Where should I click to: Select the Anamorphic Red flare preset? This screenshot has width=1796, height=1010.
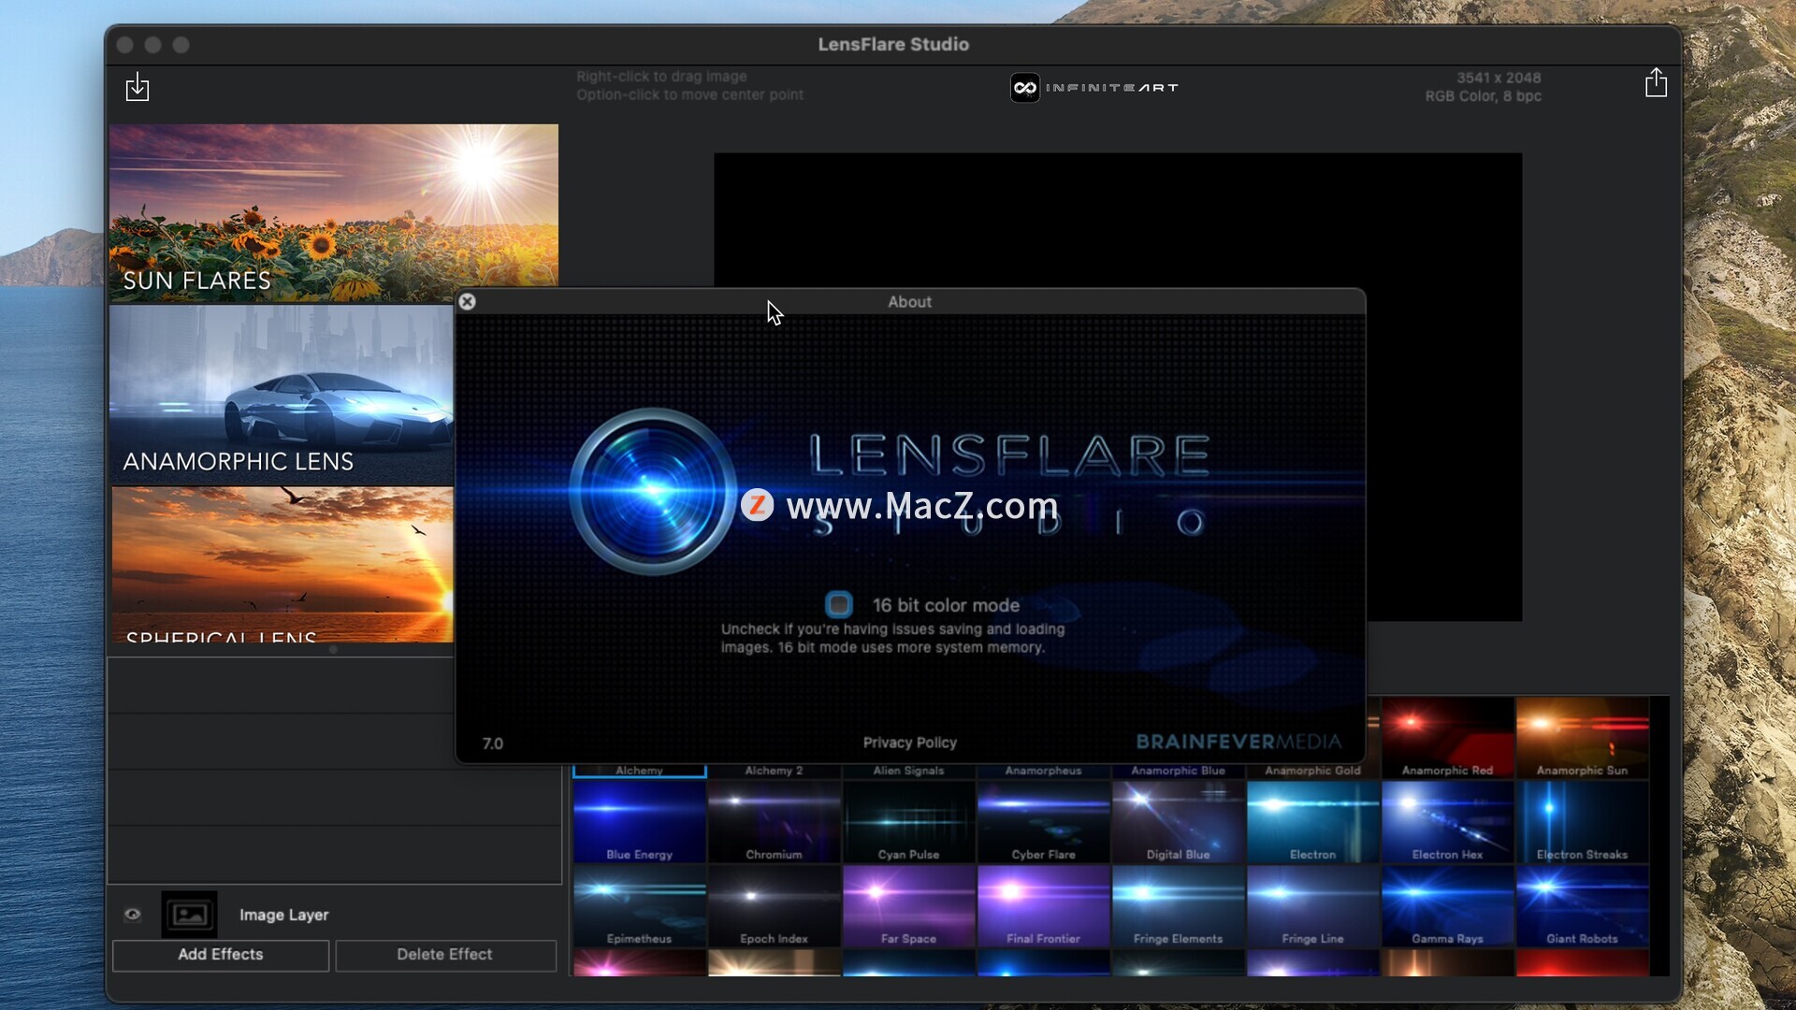(x=1448, y=738)
